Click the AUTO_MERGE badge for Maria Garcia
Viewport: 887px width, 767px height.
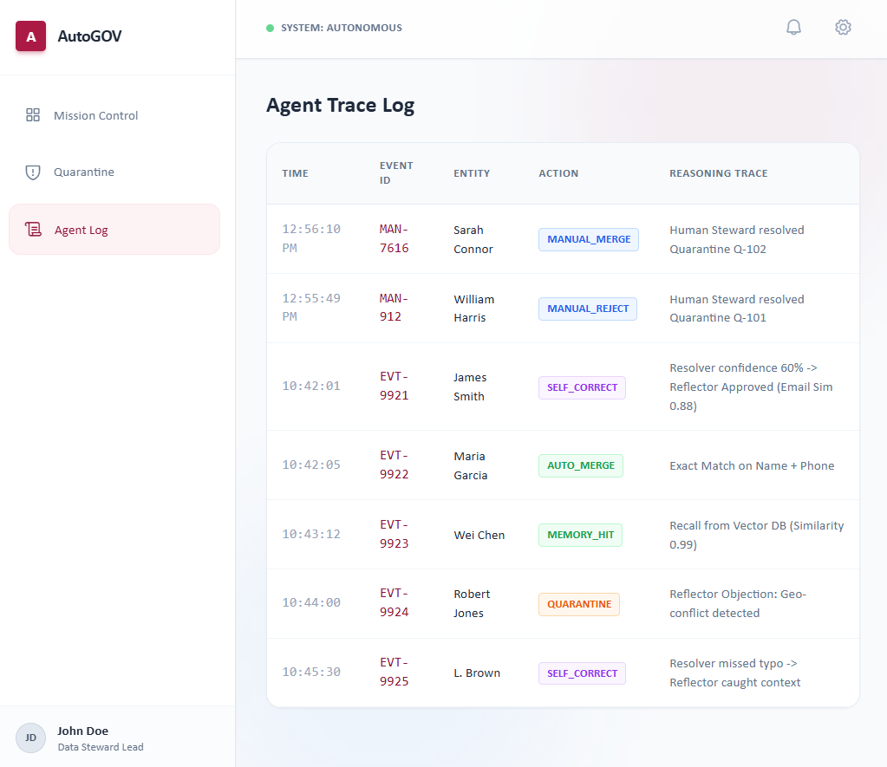click(x=580, y=465)
